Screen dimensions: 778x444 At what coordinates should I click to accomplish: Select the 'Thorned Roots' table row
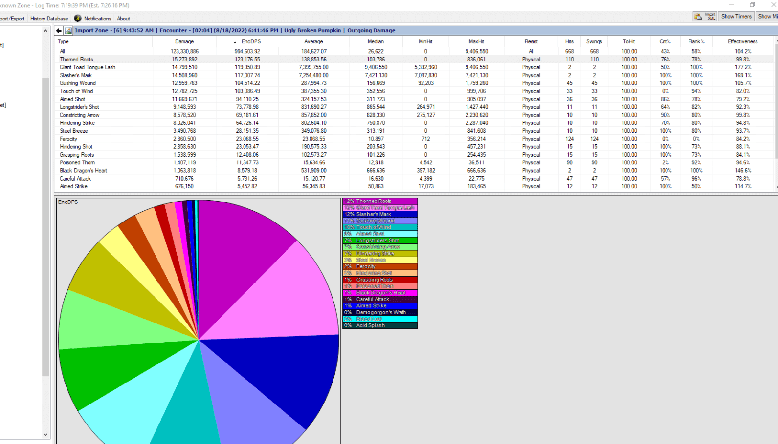tap(415, 60)
